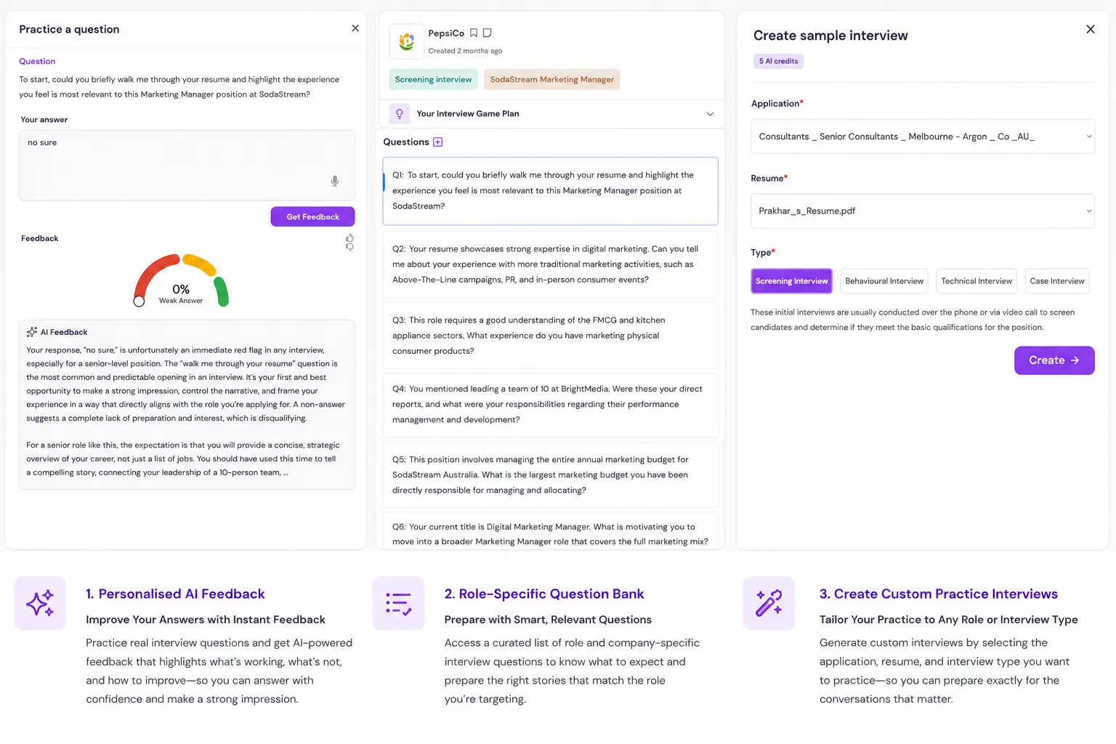The width and height of the screenshot is (1116, 744).
Task: Open the Application dropdown
Action: point(923,137)
